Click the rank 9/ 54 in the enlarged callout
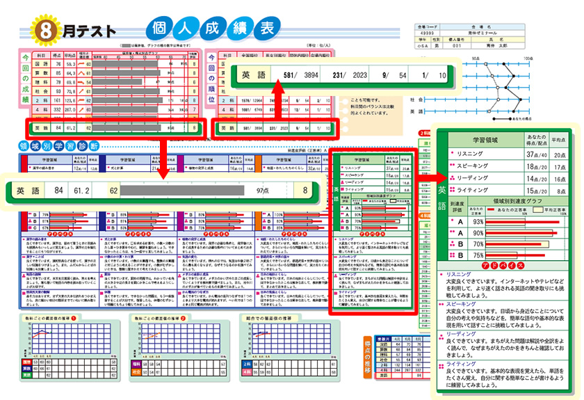The image size is (584, 400). pos(394,75)
